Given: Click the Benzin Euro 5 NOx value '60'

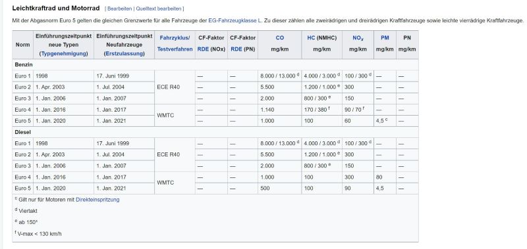Looking at the screenshot, I should 347,121.
